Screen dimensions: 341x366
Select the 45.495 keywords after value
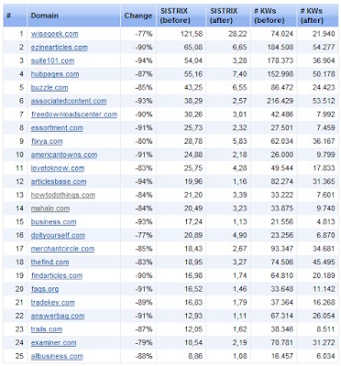[x=324, y=262]
